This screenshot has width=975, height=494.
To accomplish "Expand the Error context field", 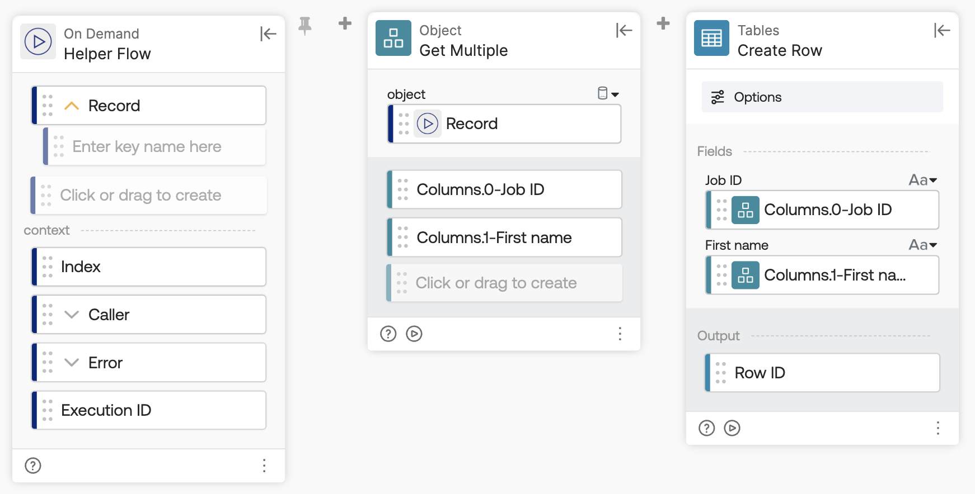I will pos(72,363).
